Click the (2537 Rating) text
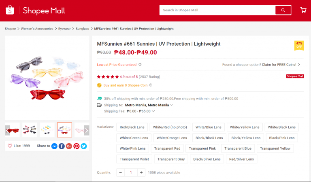 pyautogui.click(x=149, y=77)
